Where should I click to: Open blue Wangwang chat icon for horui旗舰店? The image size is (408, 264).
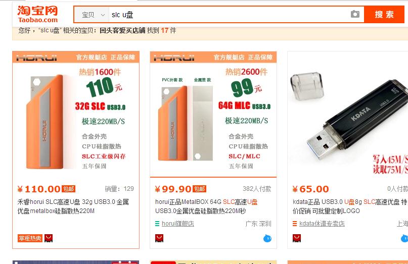[267, 238]
